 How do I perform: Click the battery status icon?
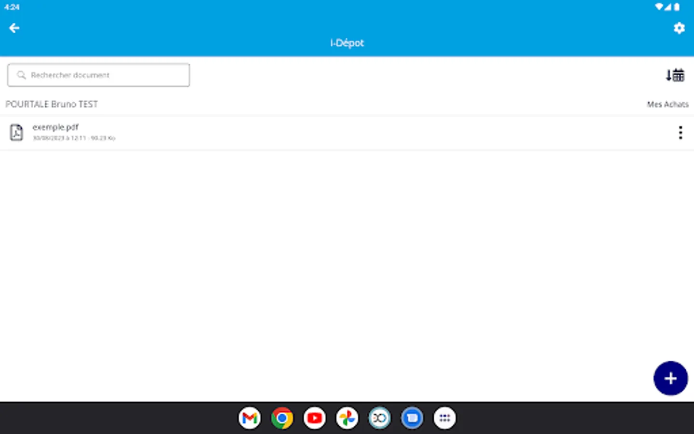click(677, 7)
